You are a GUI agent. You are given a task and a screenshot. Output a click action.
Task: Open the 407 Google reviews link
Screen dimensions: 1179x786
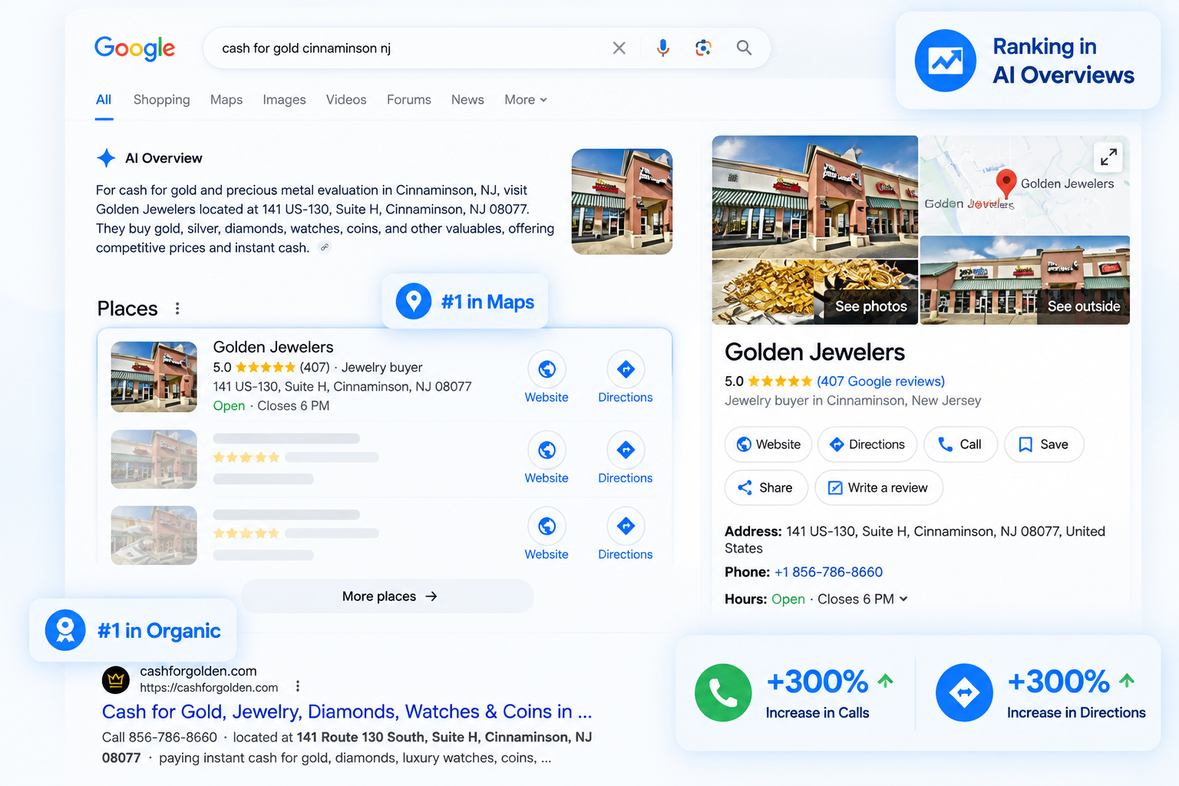pyautogui.click(x=880, y=381)
